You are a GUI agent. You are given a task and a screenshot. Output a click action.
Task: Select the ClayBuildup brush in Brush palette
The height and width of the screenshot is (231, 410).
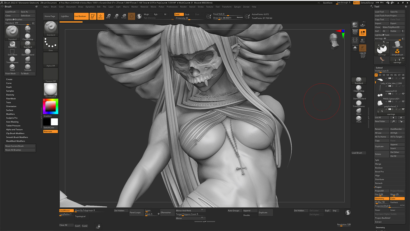click(28, 36)
